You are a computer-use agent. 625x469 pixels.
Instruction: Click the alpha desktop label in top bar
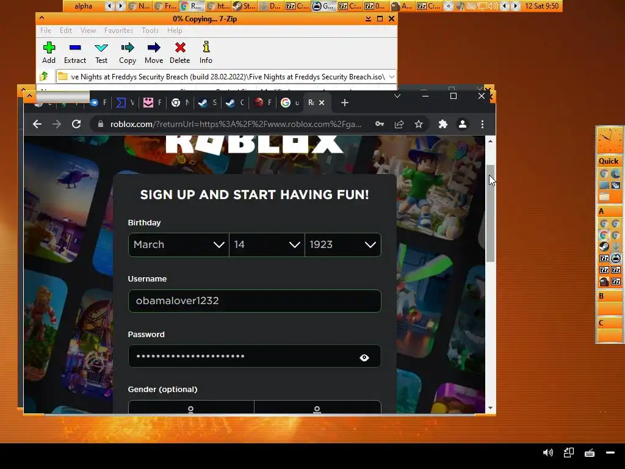pyautogui.click(x=83, y=6)
